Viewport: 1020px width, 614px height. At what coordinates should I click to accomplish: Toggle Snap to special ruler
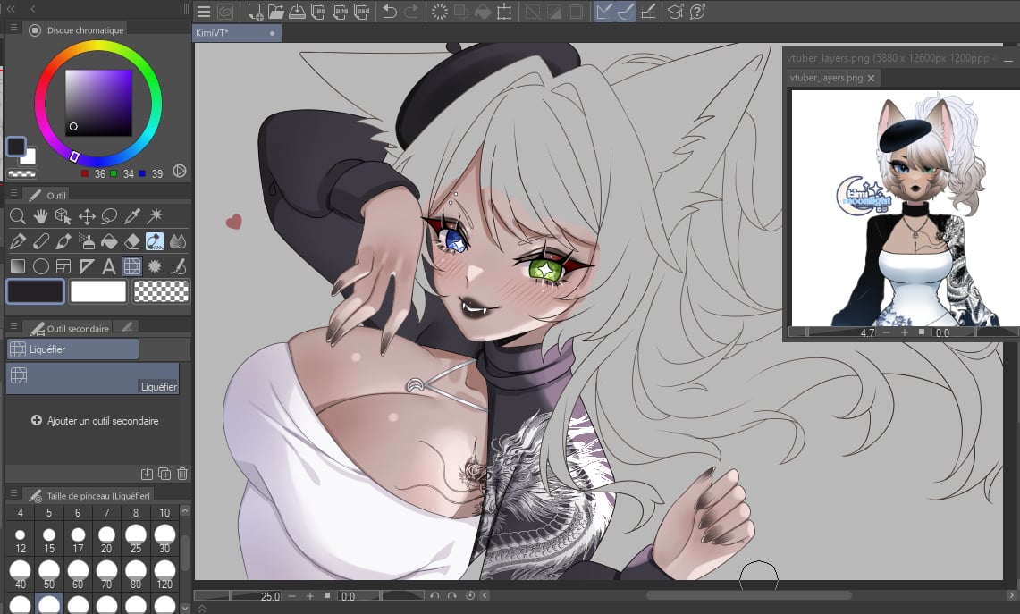tap(626, 12)
